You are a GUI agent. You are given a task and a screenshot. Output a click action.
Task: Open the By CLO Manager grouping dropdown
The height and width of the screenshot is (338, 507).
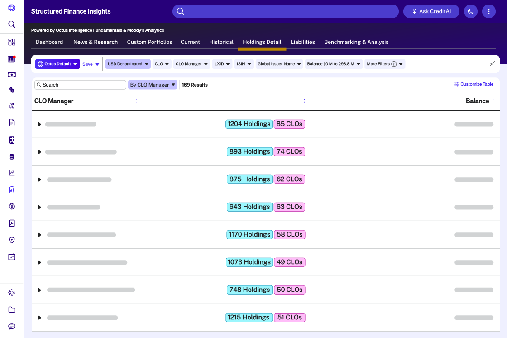(x=153, y=85)
